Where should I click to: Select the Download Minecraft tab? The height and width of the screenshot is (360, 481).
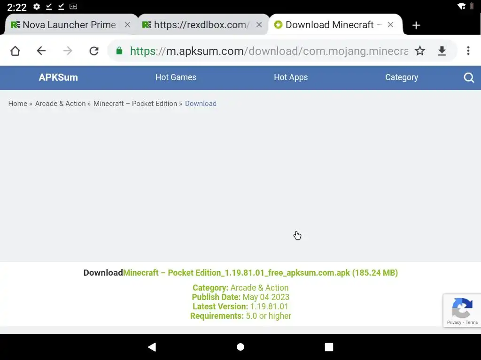click(x=330, y=25)
